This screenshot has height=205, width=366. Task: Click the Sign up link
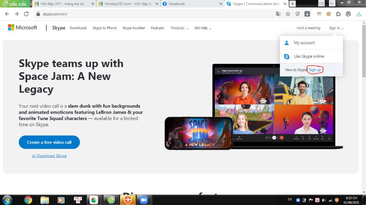pos(315,70)
